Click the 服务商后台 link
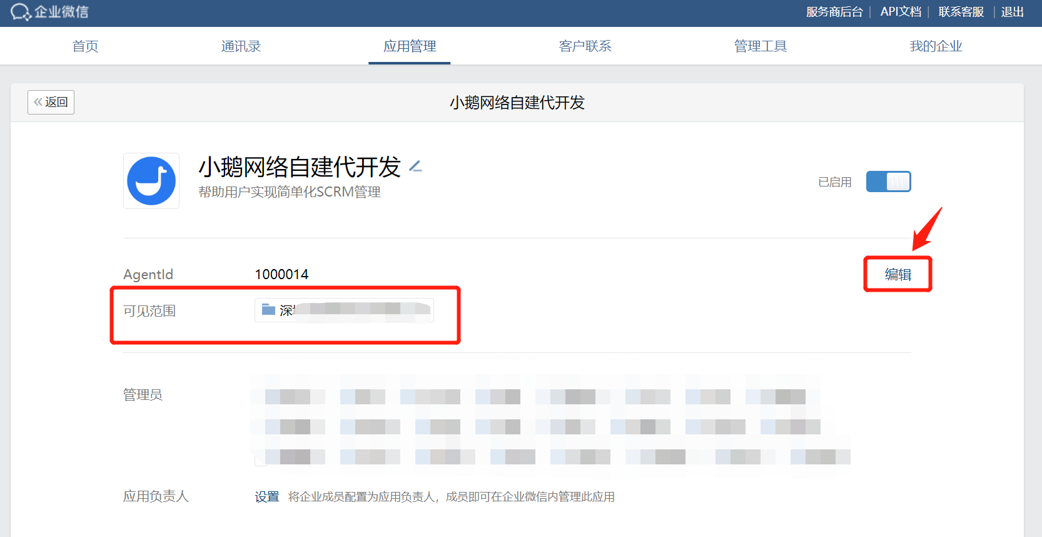The width and height of the screenshot is (1042, 537). 834,12
